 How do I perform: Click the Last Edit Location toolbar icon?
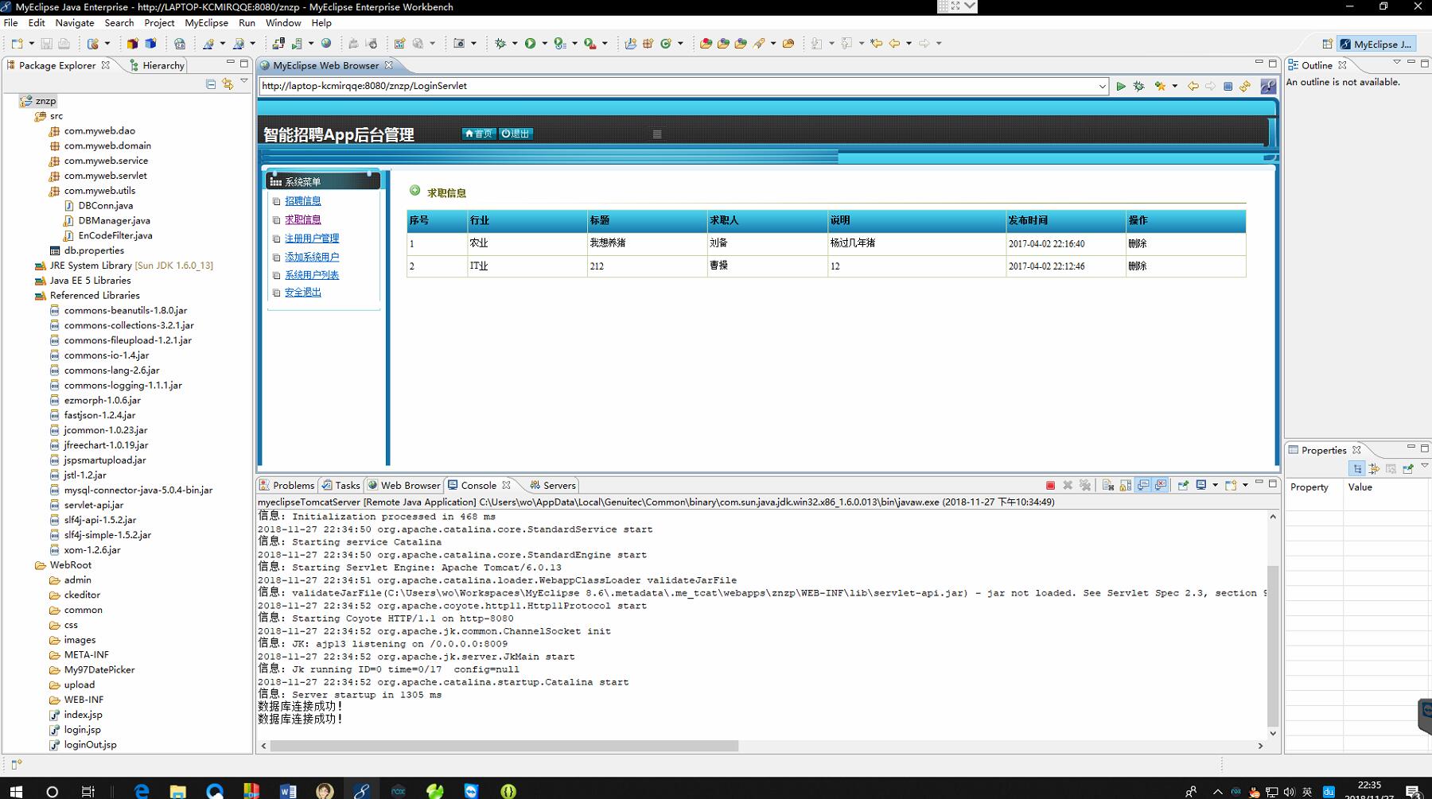[x=876, y=44]
